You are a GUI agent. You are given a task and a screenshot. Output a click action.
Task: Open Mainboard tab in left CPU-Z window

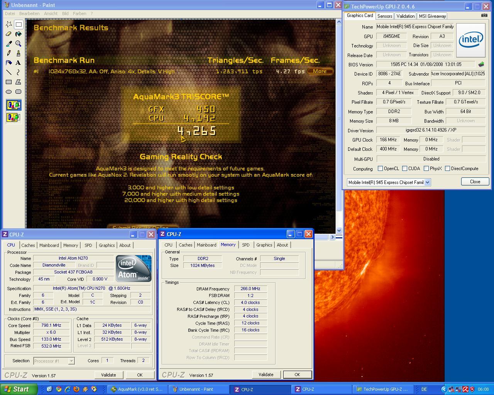(x=49, y=245)
